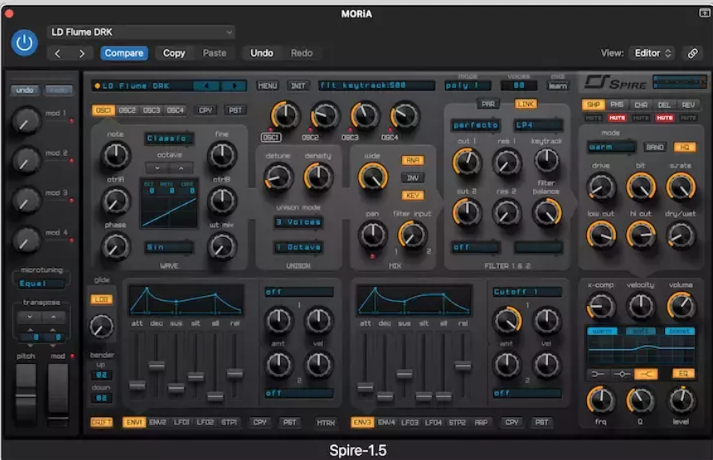This screenshot has height=460, width=713.
Task: Toggle the PAR filter routing button
Action: 488,104
